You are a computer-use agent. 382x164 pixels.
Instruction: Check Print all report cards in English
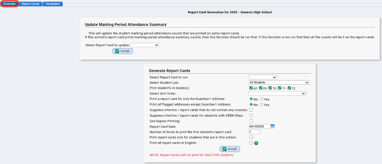point(251,143)
